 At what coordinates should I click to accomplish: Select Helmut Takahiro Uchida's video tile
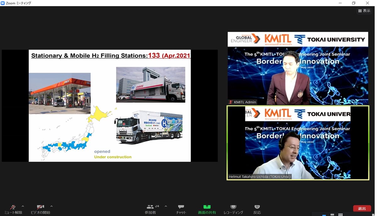point(298,143)
